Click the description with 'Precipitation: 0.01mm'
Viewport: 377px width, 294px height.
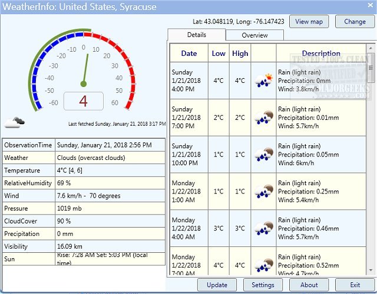click(x=321, y=118)
